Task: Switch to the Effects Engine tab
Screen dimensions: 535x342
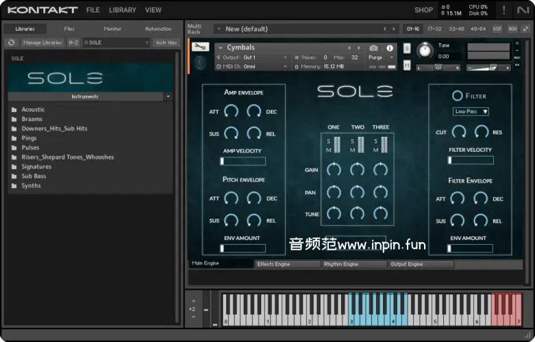Action: pyautogui.click(x=287, y=264)
